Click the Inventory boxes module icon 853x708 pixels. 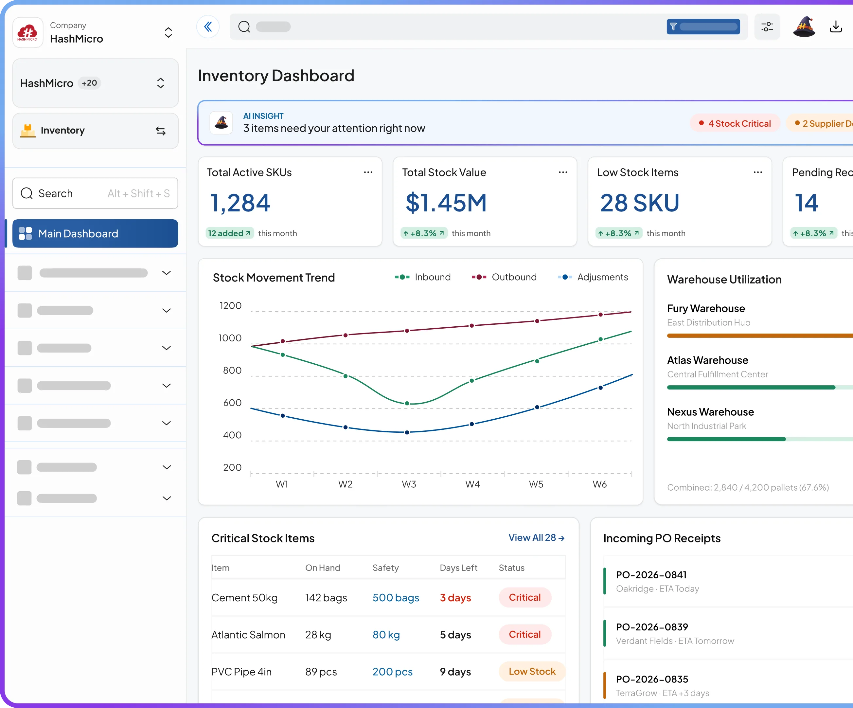[x=27, y=131]
